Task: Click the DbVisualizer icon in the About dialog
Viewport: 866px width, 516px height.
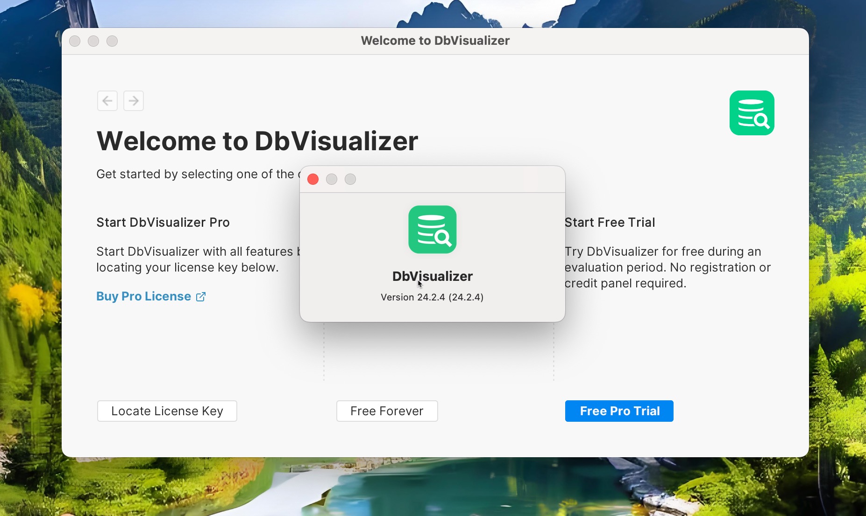Action: (433, 230)
